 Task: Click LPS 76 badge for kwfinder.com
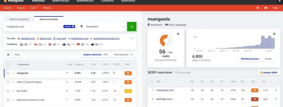coord(255,99)
